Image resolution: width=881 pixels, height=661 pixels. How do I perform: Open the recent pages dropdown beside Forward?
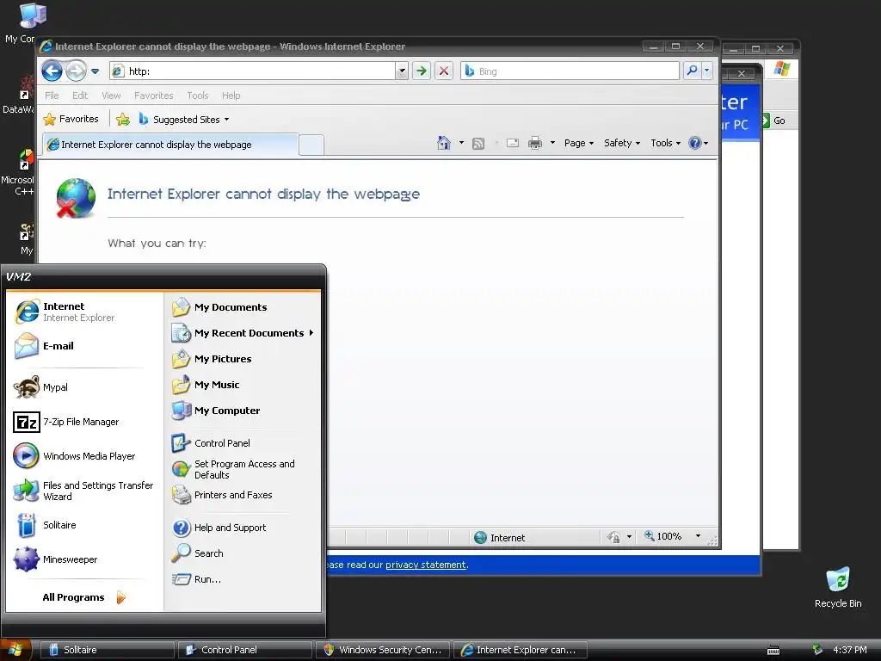pos(95,71)
